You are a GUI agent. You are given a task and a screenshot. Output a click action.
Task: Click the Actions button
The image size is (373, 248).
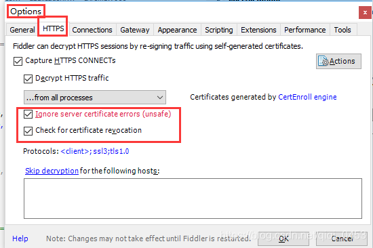tap(338, 62)
